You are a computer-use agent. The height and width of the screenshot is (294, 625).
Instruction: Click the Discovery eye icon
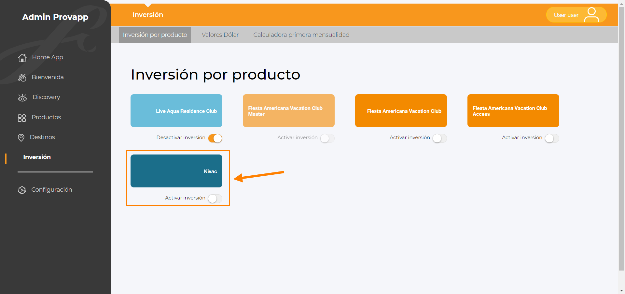pyautogui.click(x=22, y=97)
